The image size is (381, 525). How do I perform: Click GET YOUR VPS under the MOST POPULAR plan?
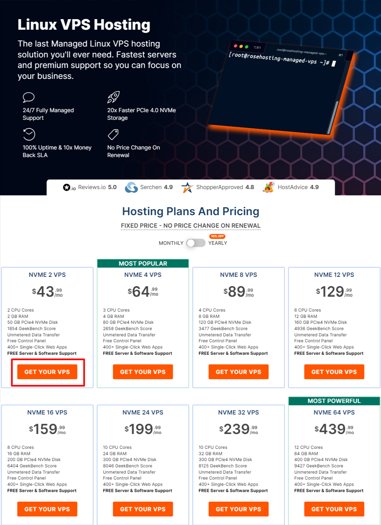point(143,372)
